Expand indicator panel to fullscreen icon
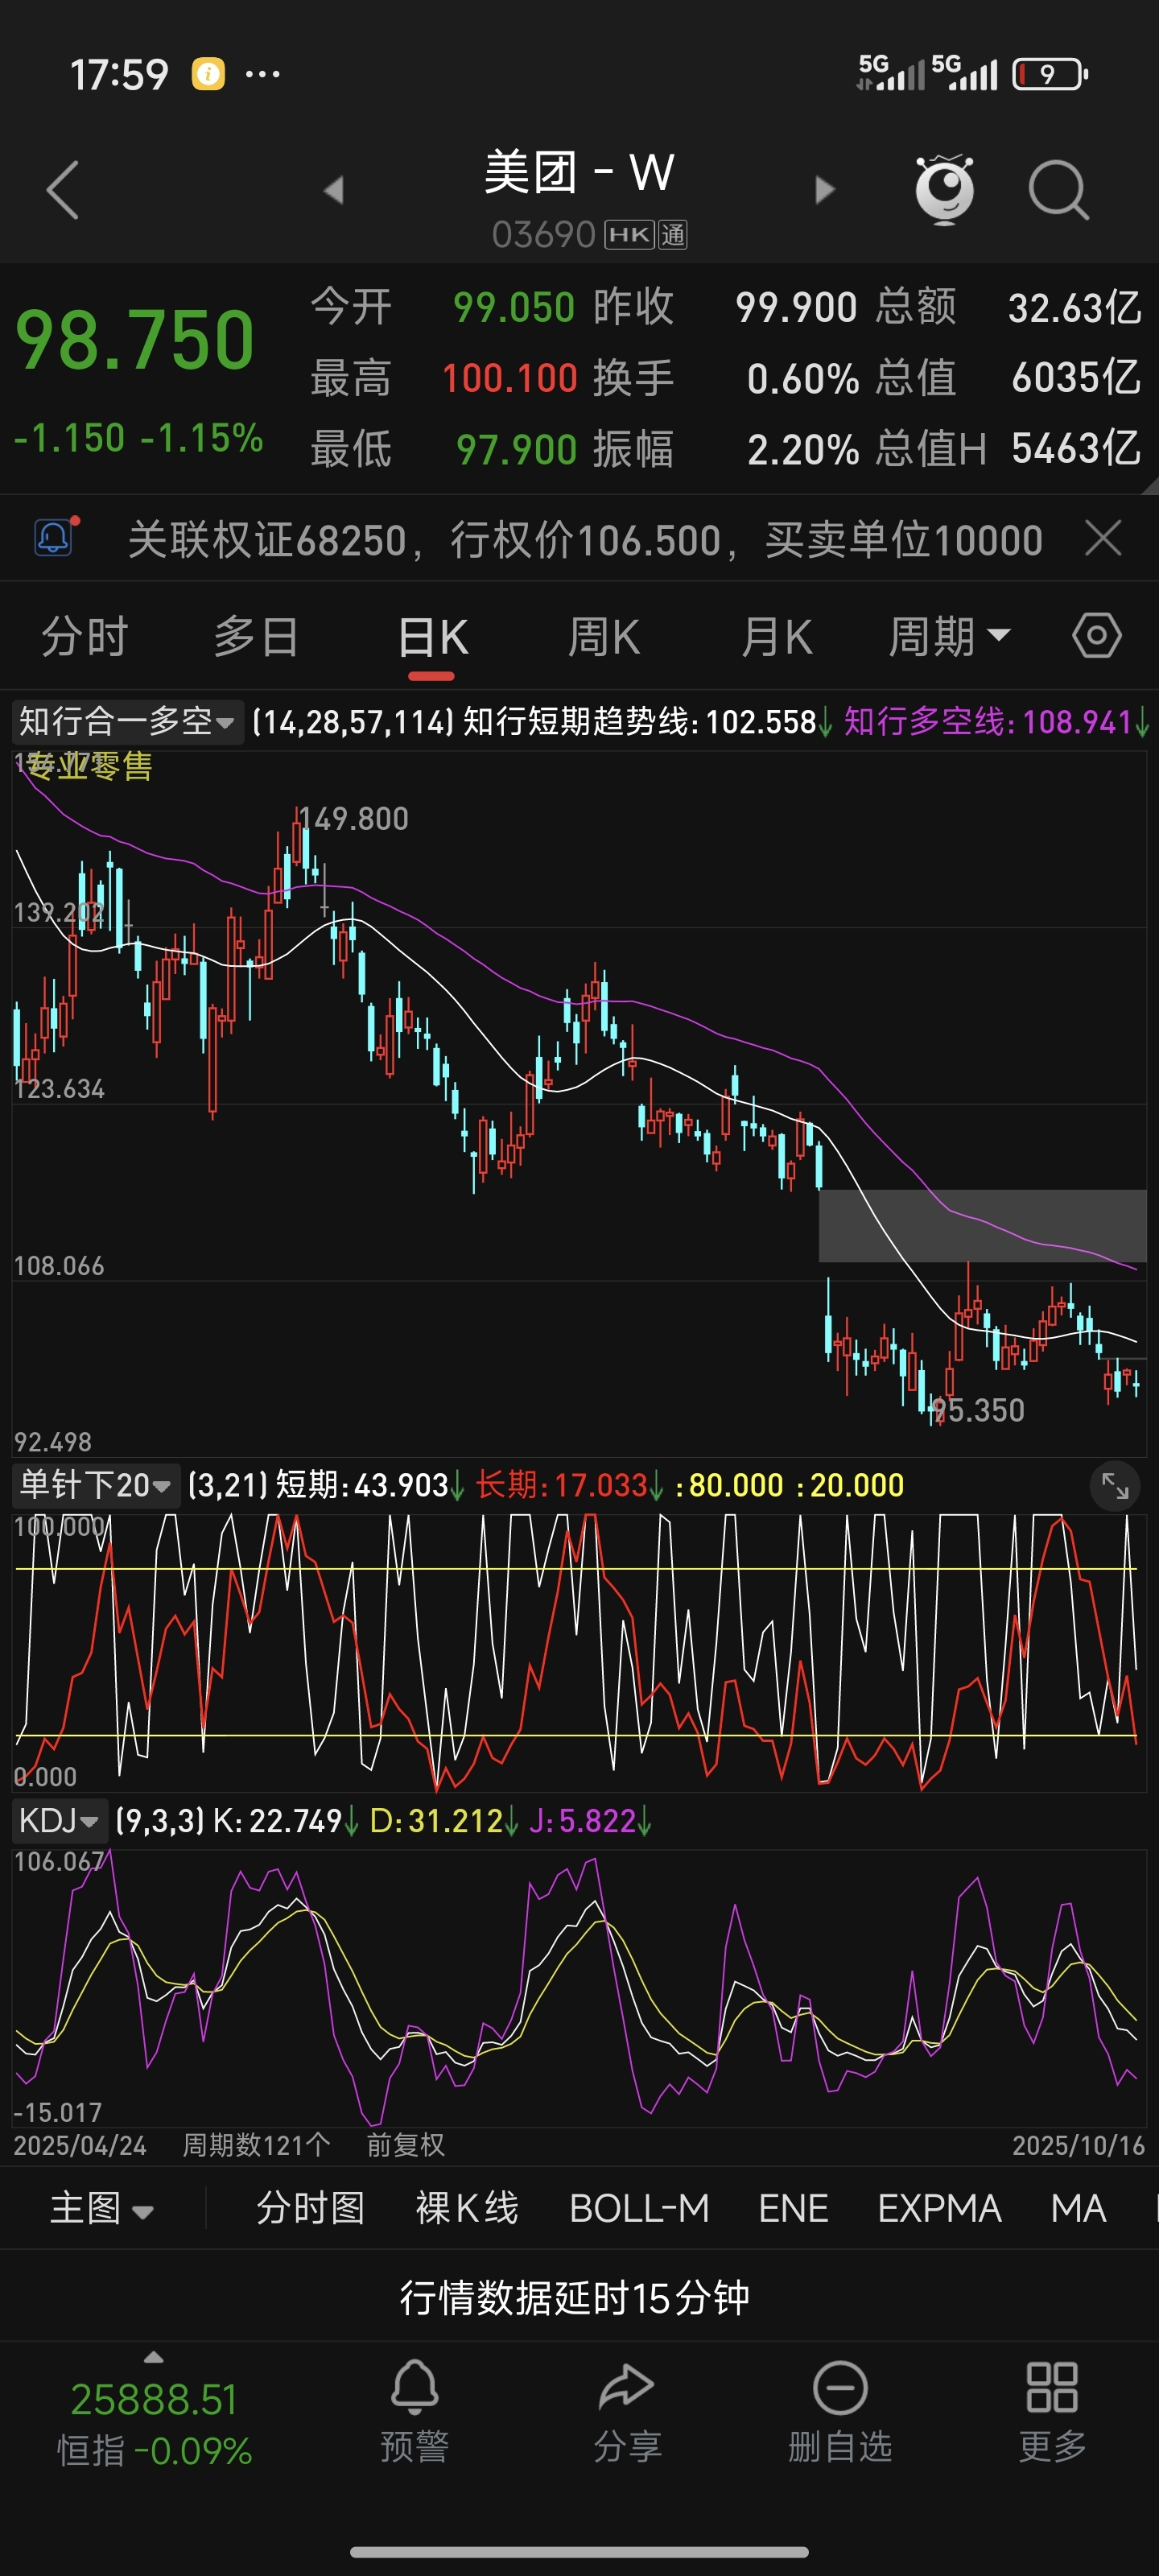 coord(1115,1486)
